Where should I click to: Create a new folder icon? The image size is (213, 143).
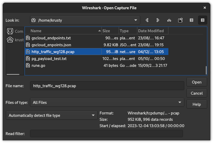click(180, 20)
